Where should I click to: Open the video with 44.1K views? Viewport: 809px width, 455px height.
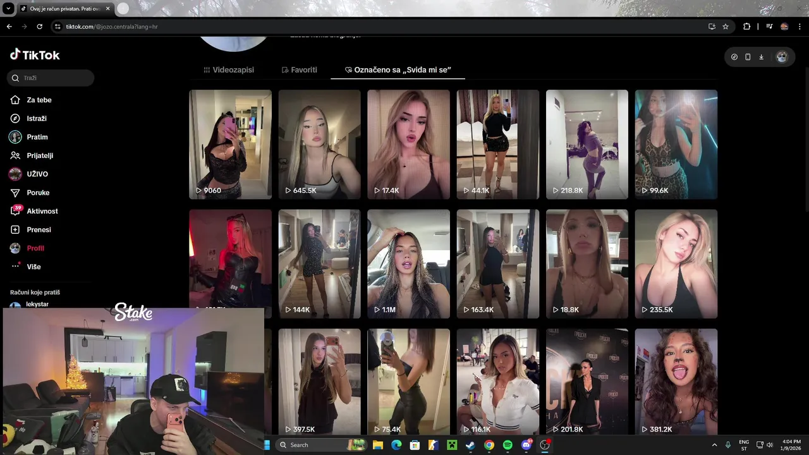[x=498, y=144]
